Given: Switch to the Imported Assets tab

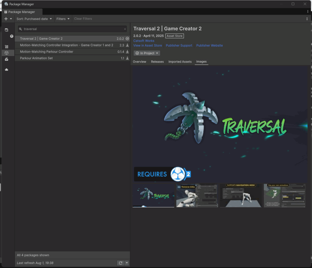Looking at the screenshot, I should [x=180, y=62].
